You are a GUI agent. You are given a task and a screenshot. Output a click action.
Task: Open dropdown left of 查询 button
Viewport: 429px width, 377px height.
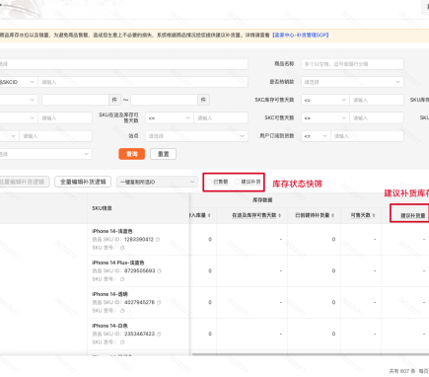tap(45, 154)
